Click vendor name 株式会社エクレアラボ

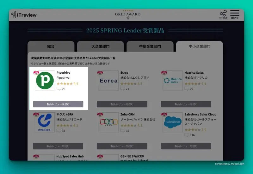pos(135,77)
